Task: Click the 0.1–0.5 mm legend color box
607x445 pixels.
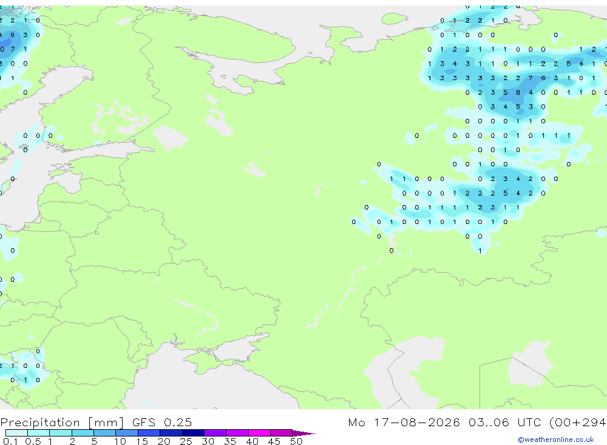Action: (16, 433)
